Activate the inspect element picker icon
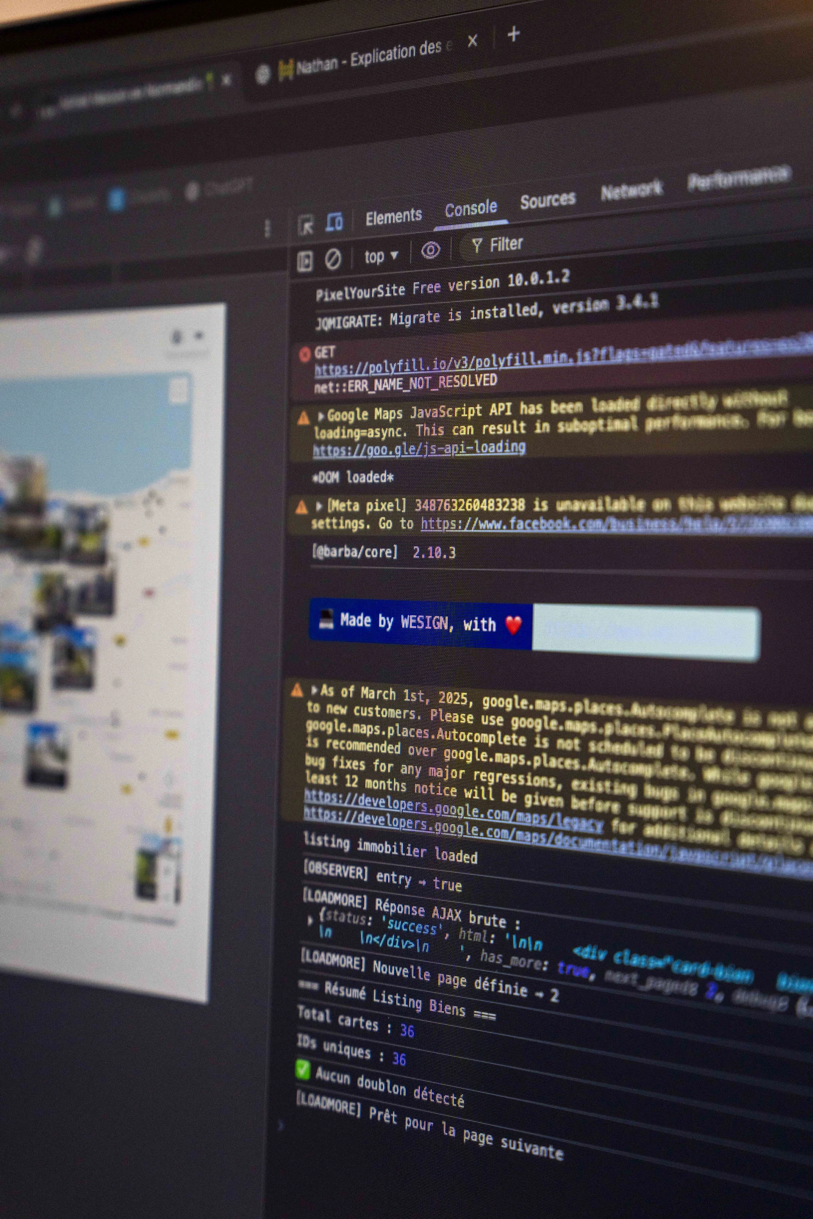The width and height of the screenshot is (813, 1219). (306, 225)
